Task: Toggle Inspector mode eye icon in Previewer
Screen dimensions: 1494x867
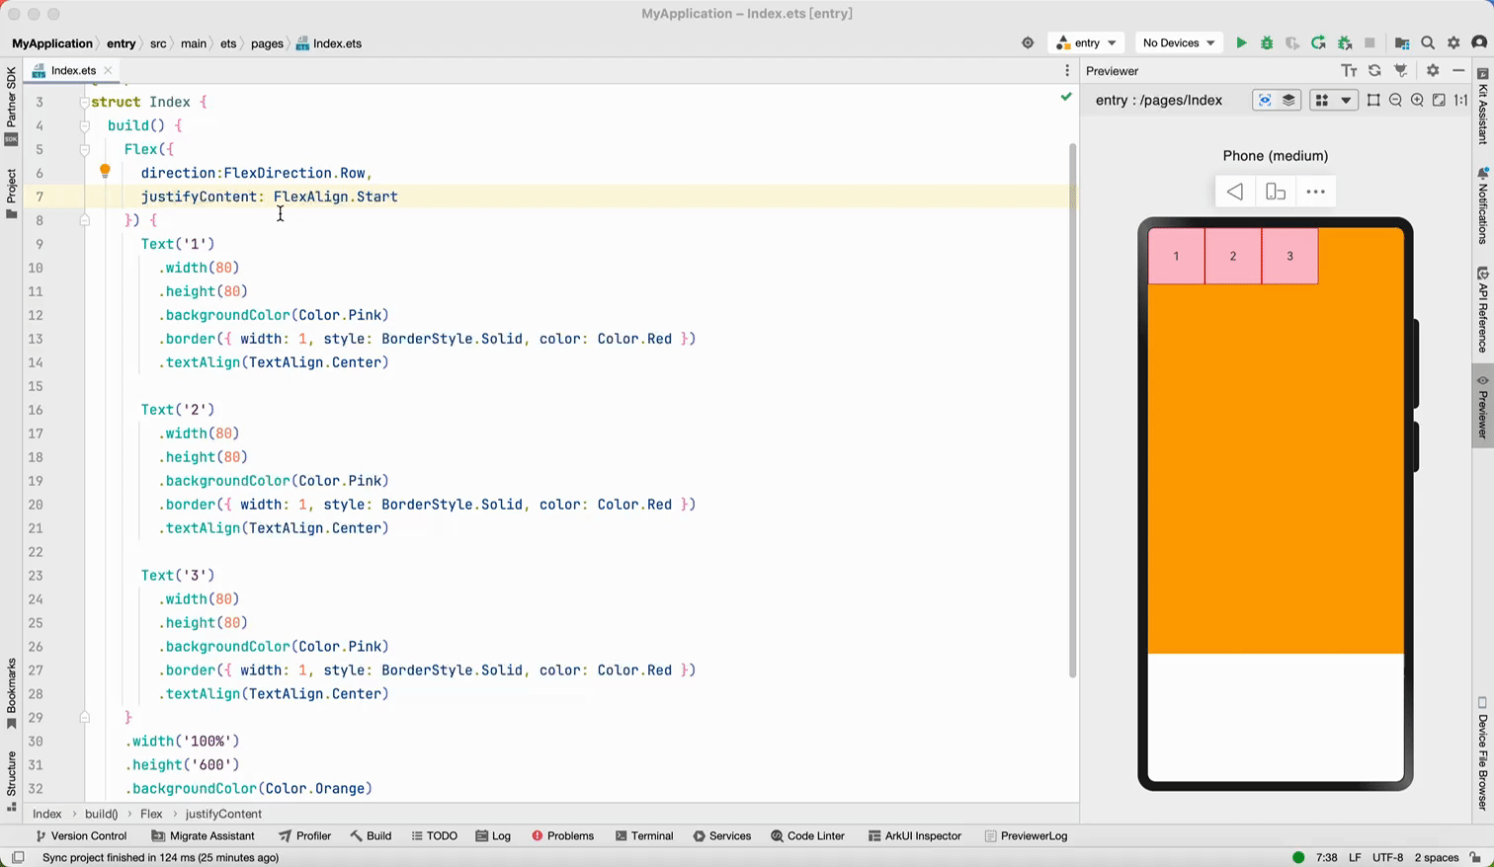Action: [1265, 101]
